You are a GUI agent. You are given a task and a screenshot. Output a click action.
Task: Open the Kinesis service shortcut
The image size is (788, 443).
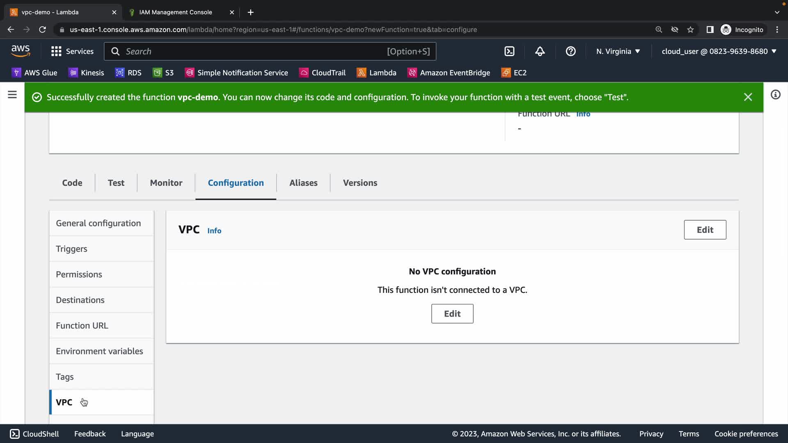coord(86,73)
